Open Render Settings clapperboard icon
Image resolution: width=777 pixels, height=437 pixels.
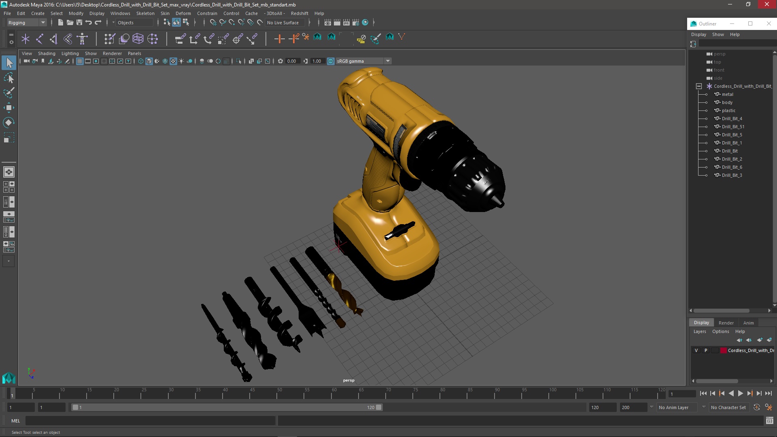[x=355, y=23]
